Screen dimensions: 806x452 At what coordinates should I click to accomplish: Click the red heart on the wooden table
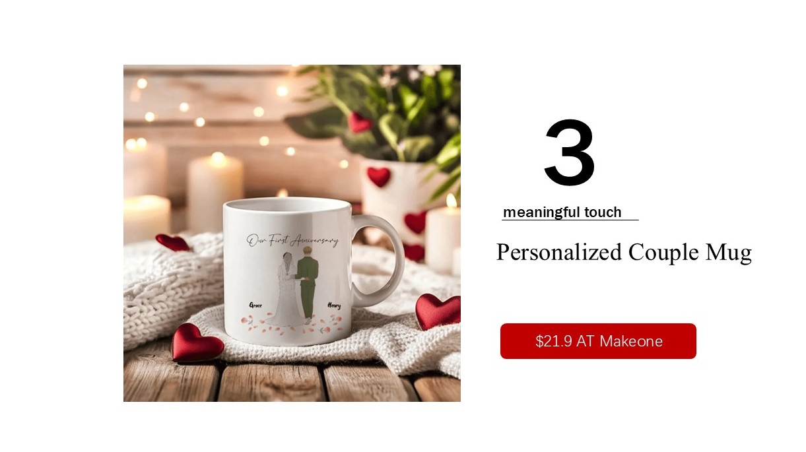click(x=196, y=343)
